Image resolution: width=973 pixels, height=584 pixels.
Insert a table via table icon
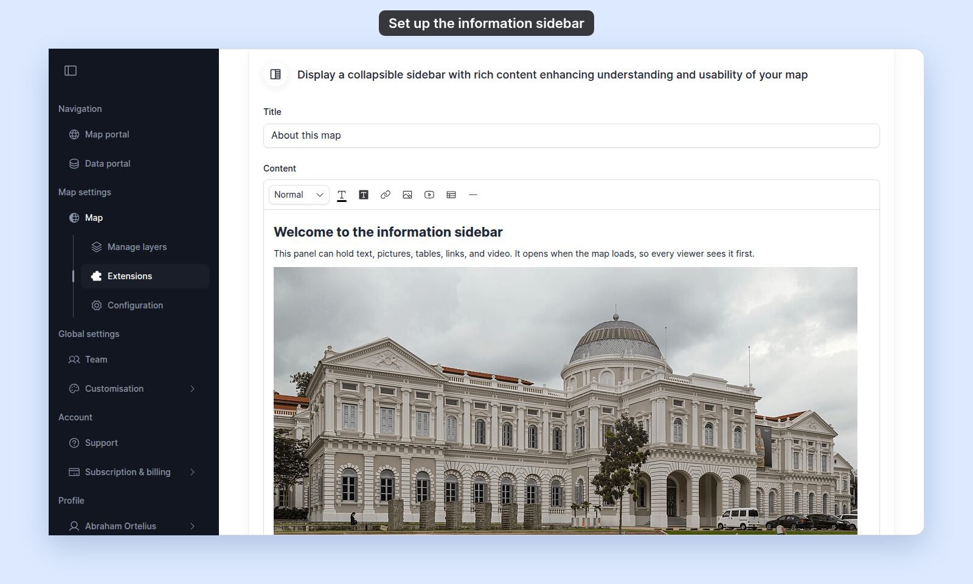(451, 195)
